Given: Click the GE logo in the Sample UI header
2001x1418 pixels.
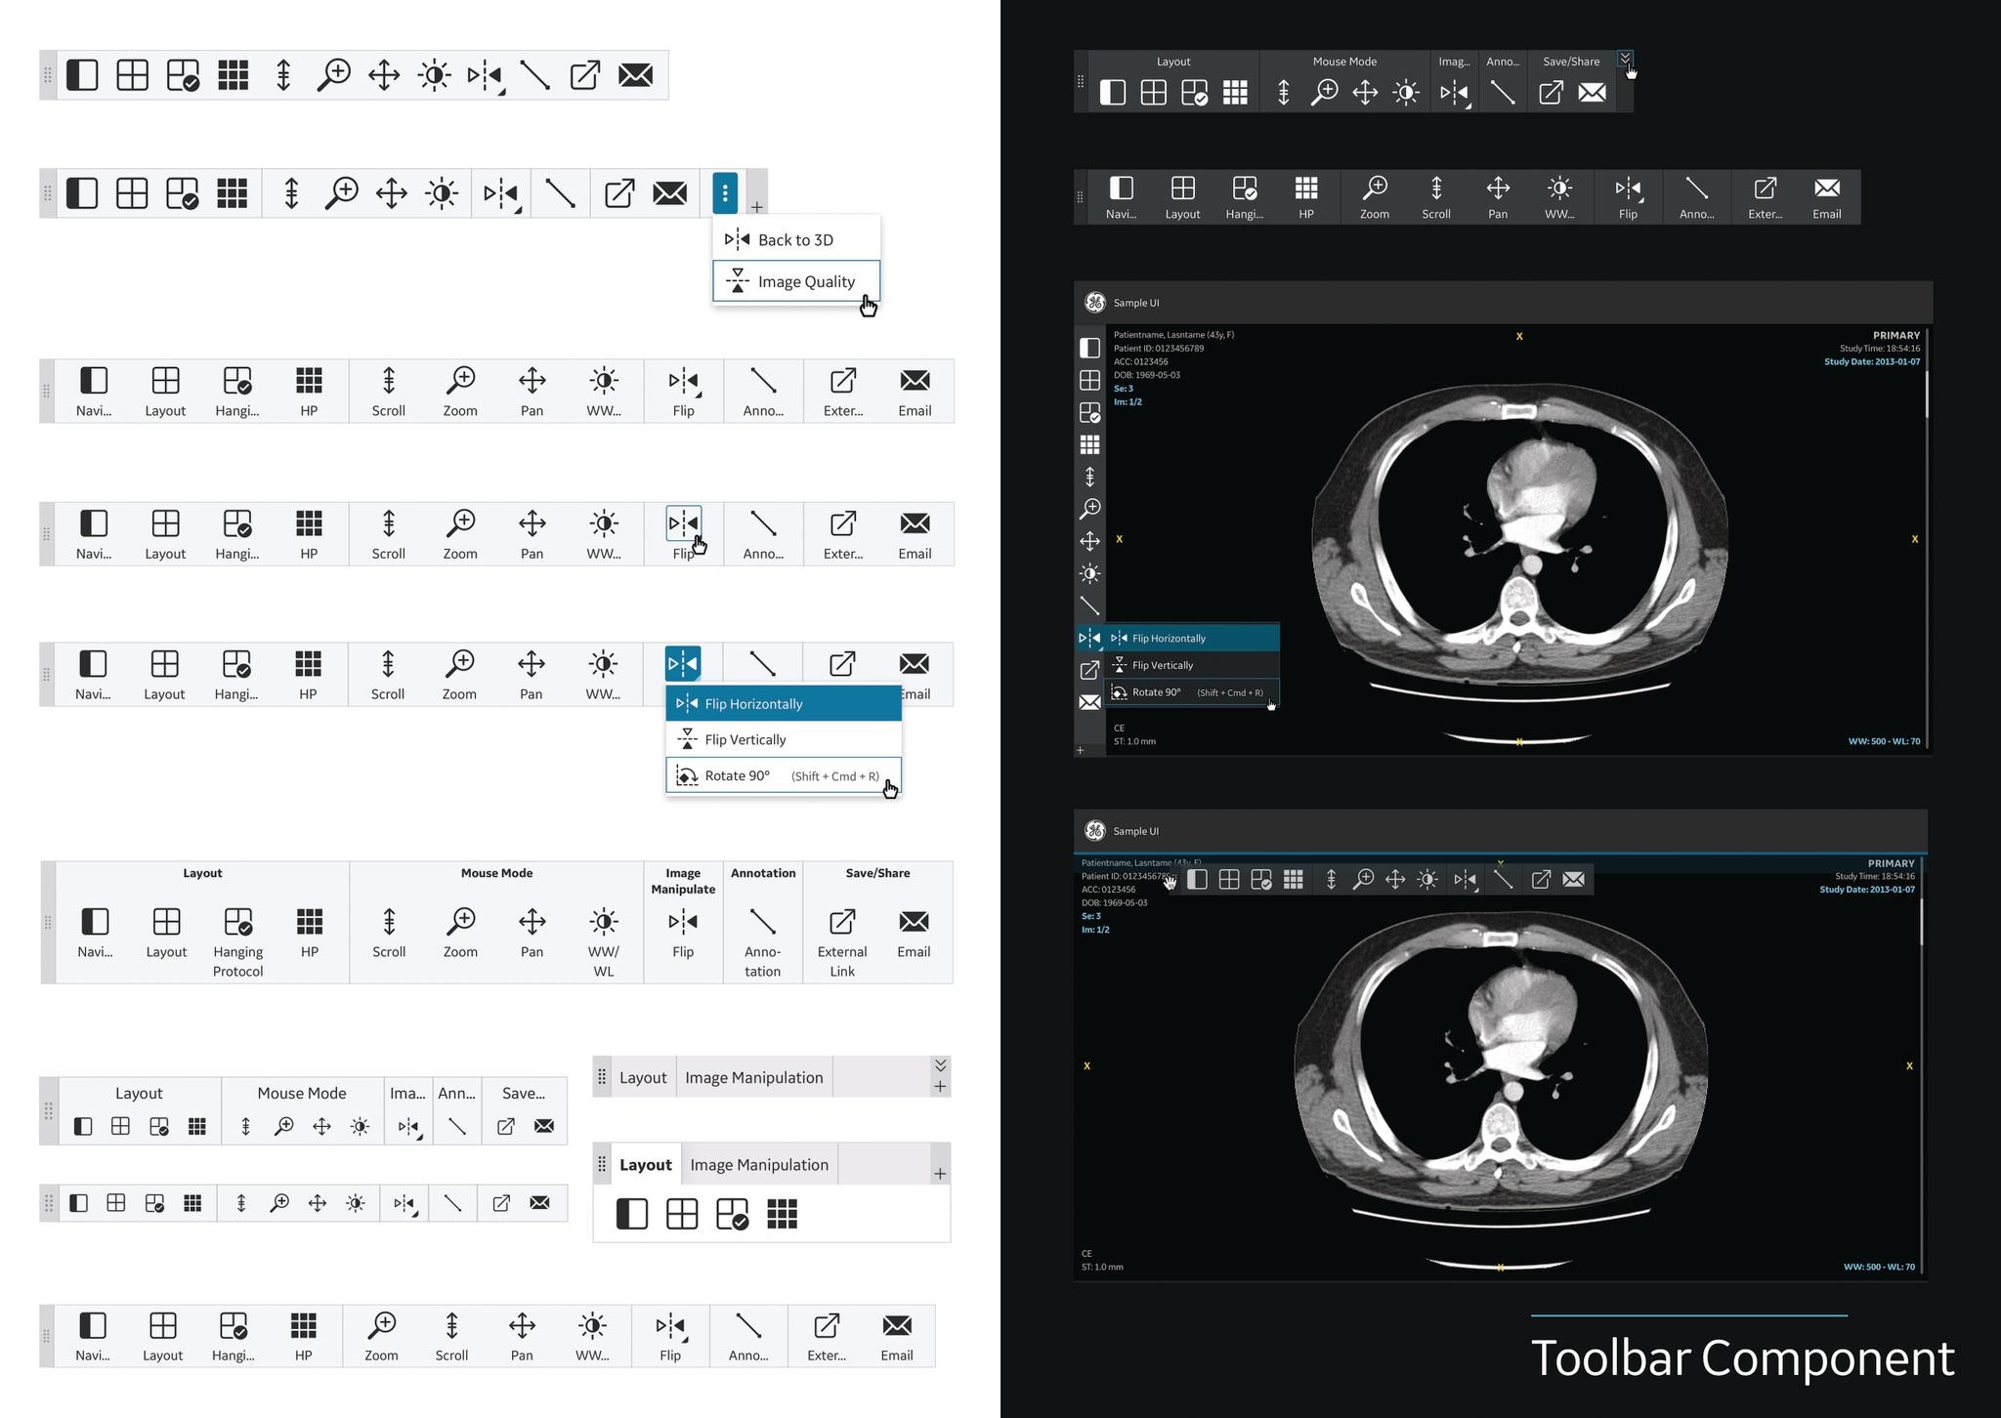Looking at the screenshot, I should pos(1094,303).
